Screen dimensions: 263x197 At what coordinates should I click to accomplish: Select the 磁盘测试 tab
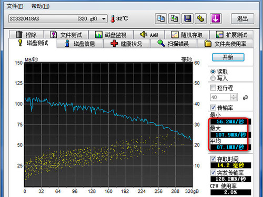(x=33, y=43)
